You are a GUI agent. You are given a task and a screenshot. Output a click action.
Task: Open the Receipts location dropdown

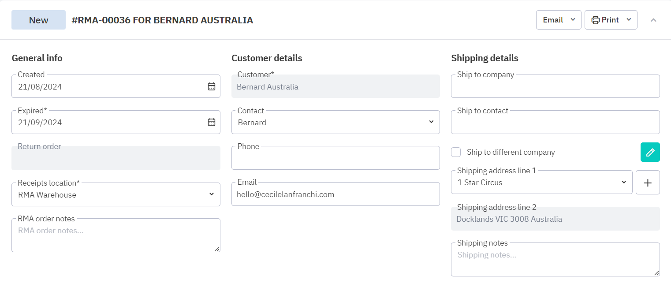(x=116, y=194)
